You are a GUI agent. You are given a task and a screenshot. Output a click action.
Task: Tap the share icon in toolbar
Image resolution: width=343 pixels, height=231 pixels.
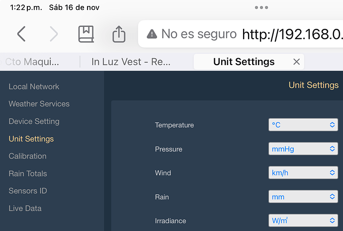pyautogui.click(x=119, y=34)
